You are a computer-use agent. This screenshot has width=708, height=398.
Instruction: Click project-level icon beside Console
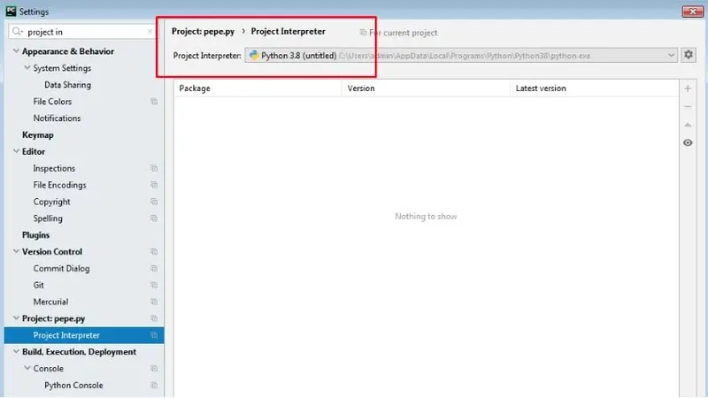(154, 369)
